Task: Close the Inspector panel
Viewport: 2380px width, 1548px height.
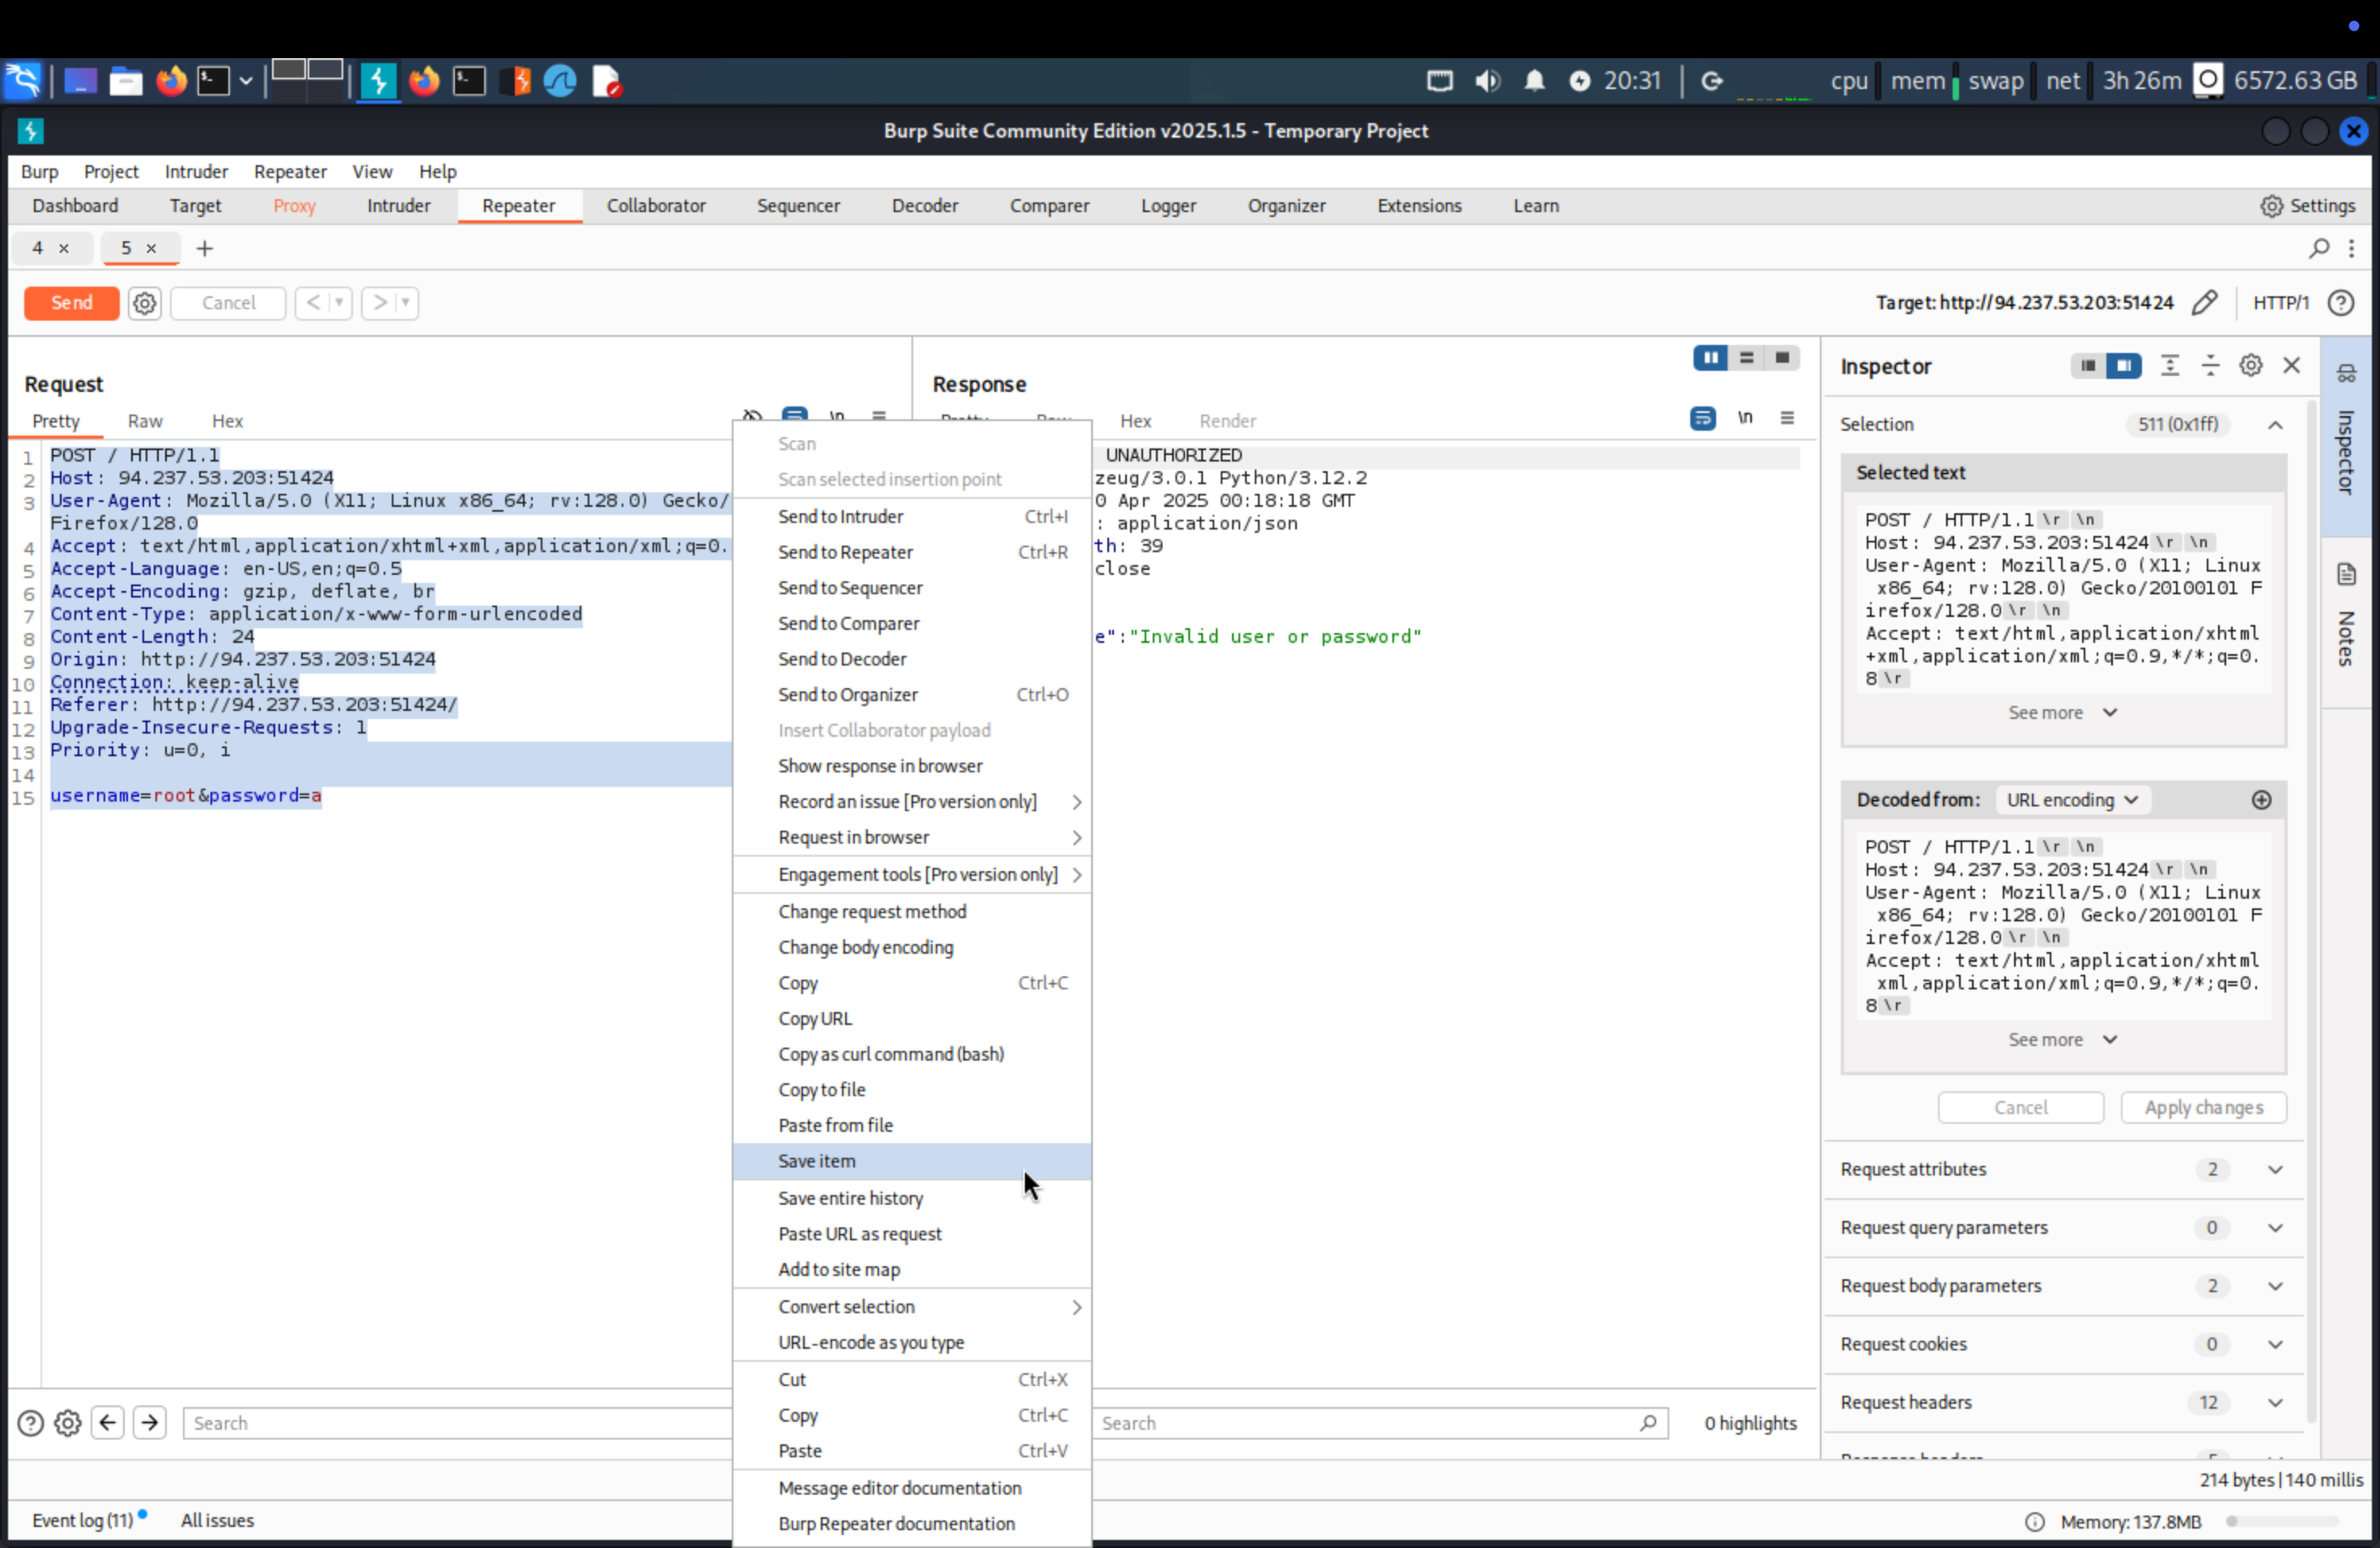Action: point(2291,366)
